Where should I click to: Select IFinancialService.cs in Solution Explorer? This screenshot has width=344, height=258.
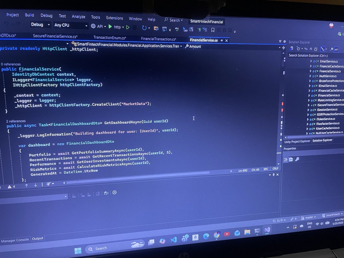(x=329, y=95)
